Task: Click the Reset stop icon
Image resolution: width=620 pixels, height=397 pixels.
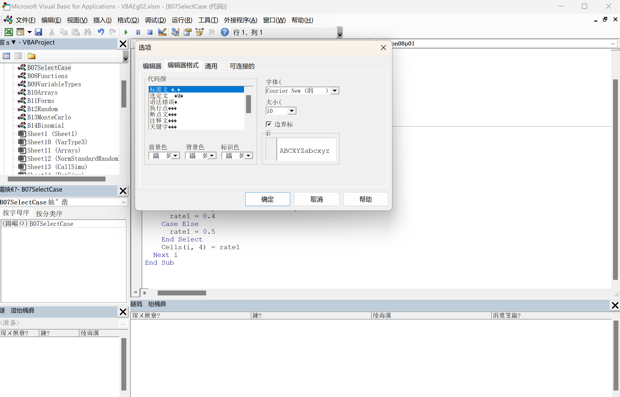Action: point(150,32)
